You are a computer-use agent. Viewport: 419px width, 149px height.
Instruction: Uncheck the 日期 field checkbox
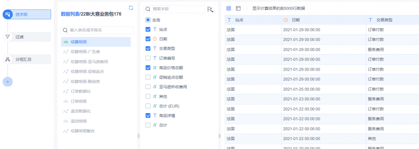(x=148, y=39)
